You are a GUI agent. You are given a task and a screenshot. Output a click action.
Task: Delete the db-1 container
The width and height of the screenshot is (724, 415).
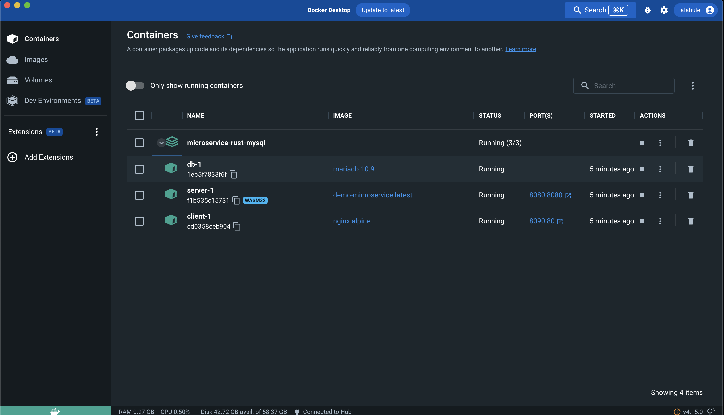(x=690, y=169)
